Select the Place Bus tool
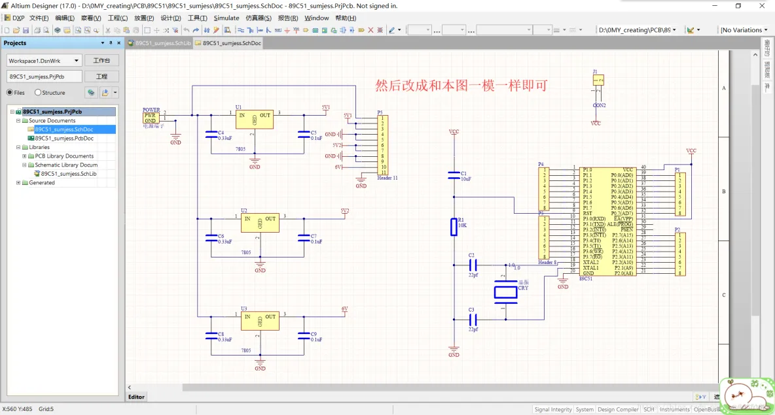Image resolution: width=775 pixels, height=415 pixels. [250, 30]
